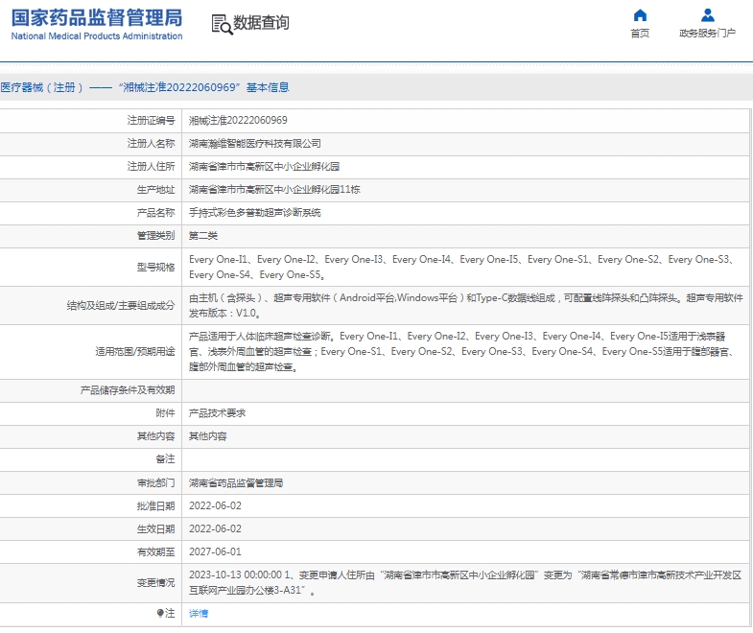Screen dimensions: 753x633
Task: Click registrant name 湖南瀚维智能医疗科技有限公司
Action: pyautogui.click(x=254, y=143)
